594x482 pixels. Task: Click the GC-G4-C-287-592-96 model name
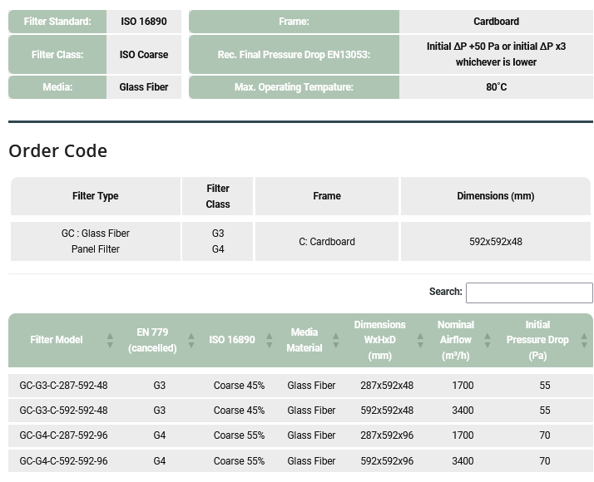click(x=63, y=435)
